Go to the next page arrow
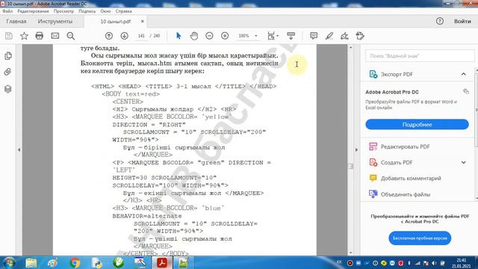This screenshot has height=269, width=478. pyautogui.click(x=125, y=36)
